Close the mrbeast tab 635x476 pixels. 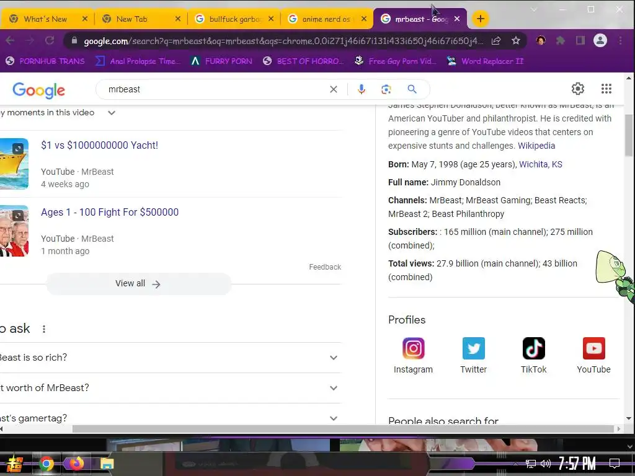(x=457, y=19)
